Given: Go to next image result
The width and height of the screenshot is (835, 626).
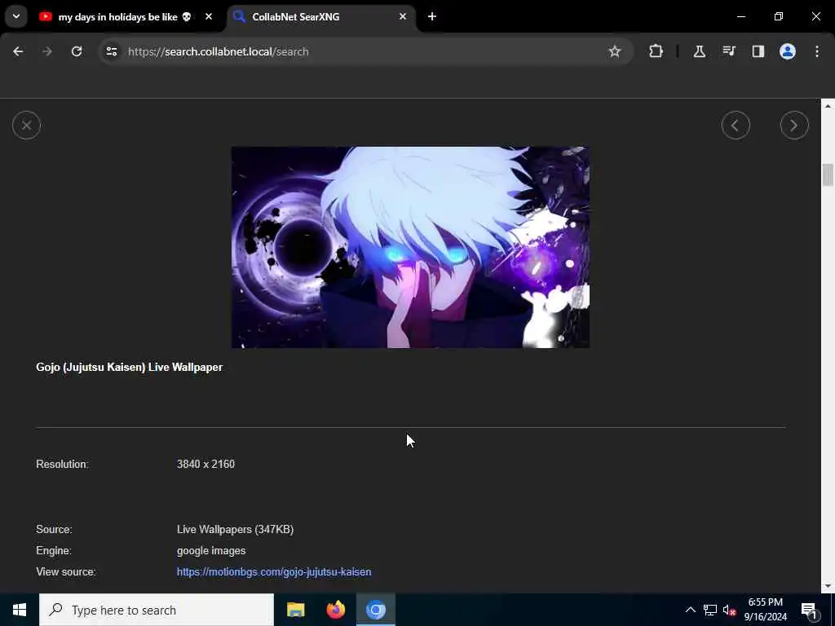Looking at the screenshot, I should (794, 125).
